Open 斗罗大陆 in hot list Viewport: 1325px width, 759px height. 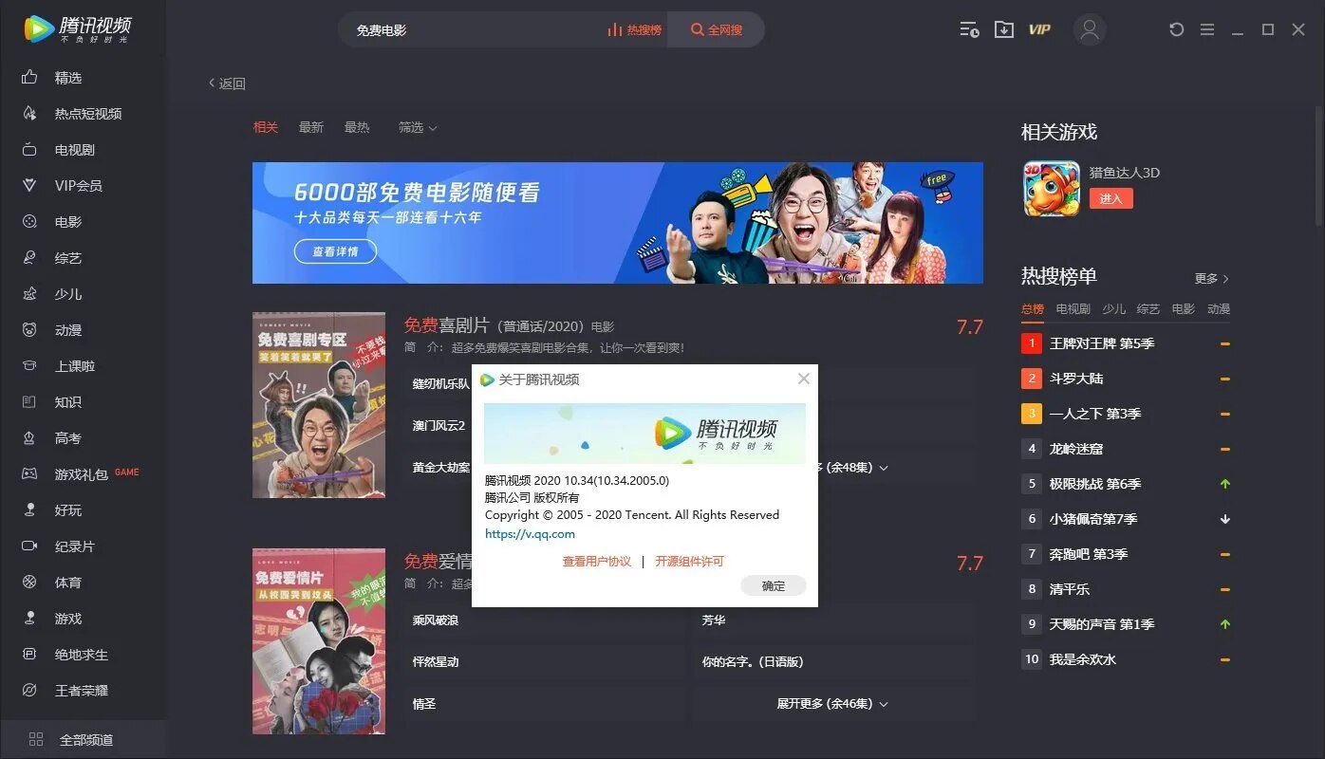click(x=1076, y=379)
